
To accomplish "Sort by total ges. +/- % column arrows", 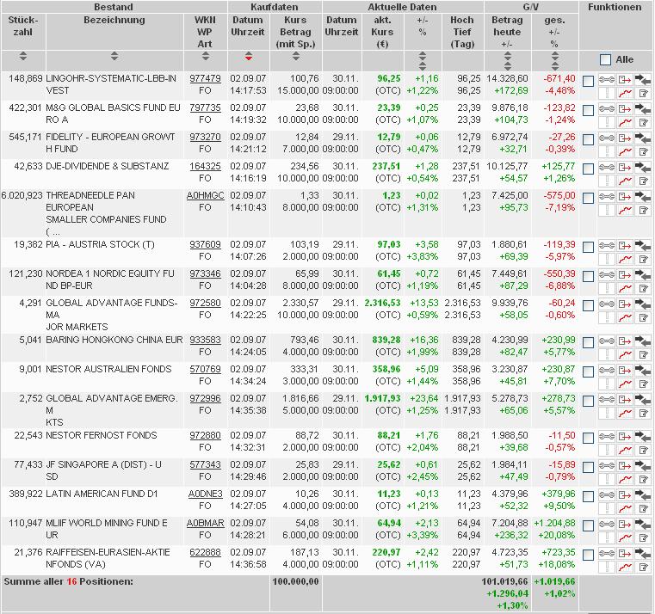I will tap(555, 60).
